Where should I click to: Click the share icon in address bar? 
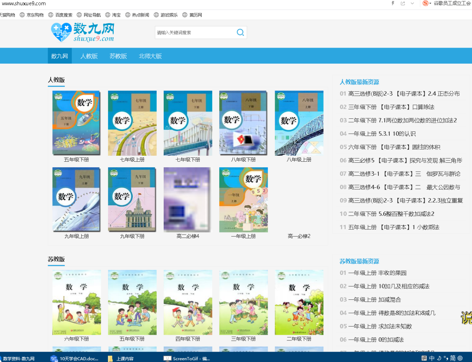point(403,3)
